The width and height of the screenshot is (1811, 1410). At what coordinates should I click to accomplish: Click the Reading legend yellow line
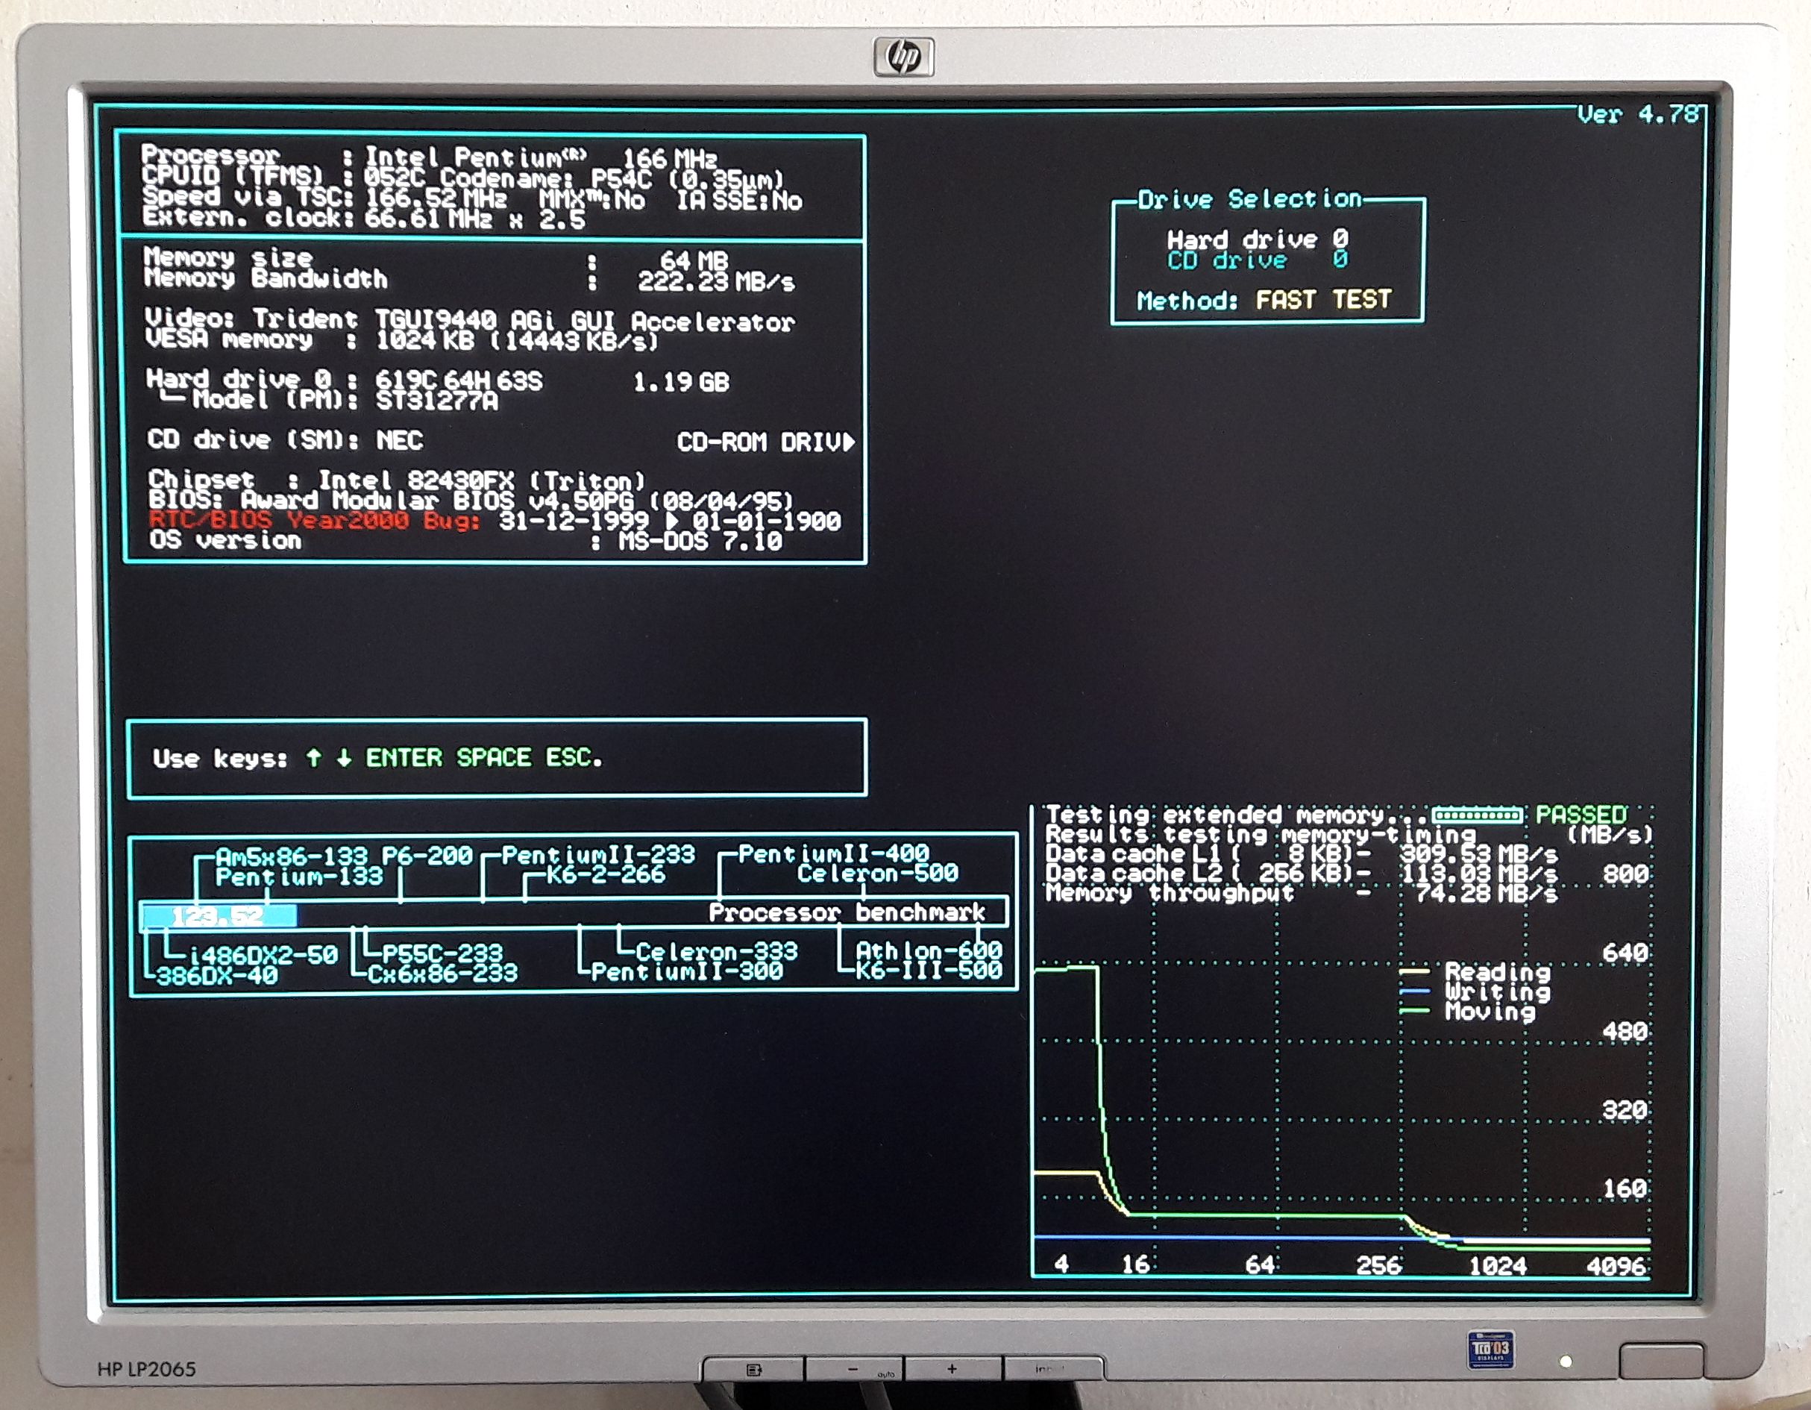click(1415, 971)
